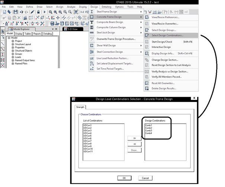Image resolution: width=225 pixels, height=187 pixels.
Task: Click the Display Design Info magnifier icon
Action: click(x=147, y=53)
